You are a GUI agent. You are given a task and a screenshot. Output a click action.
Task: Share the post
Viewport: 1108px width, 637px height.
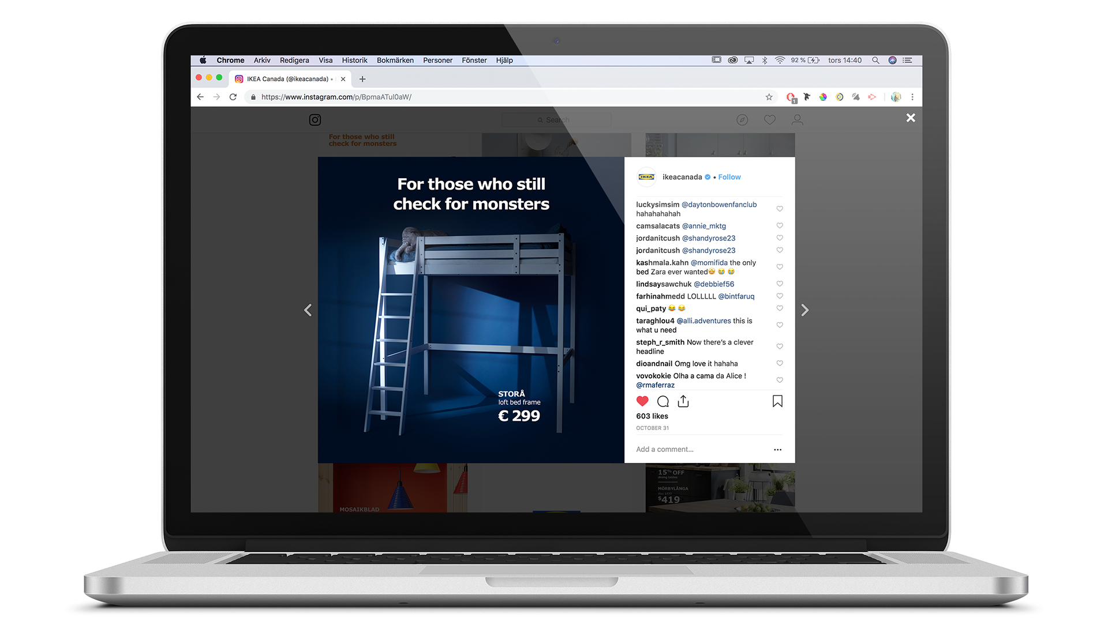click(x=683, y=401)
